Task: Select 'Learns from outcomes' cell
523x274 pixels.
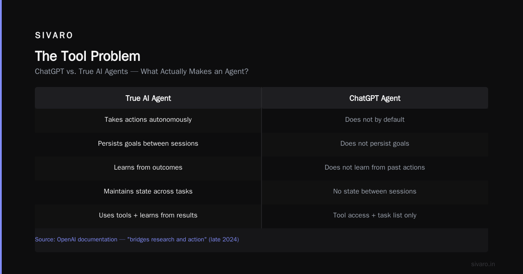Action: click(148, 167)
